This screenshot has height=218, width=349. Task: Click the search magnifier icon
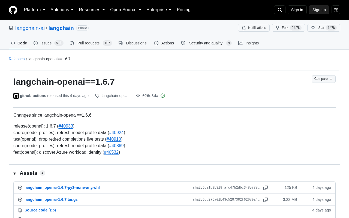pyautogui.click(x=280, y=10)
